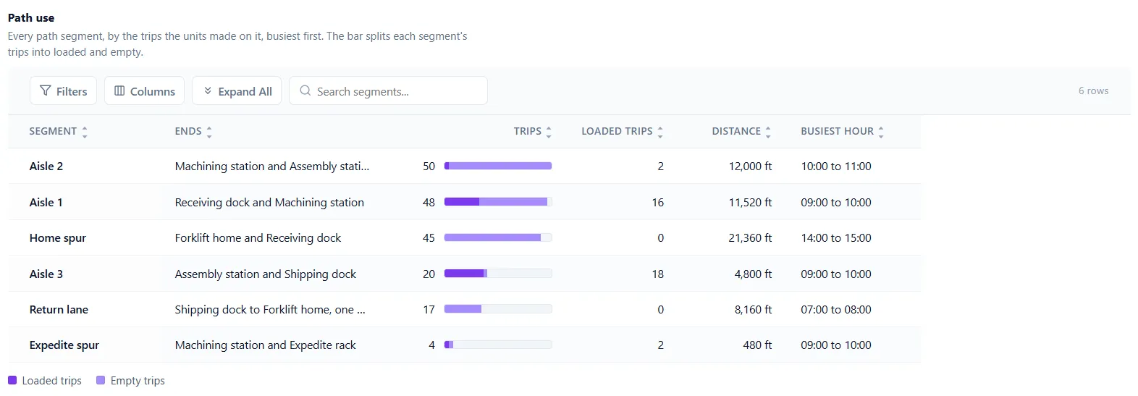Click 'Assembly station and Shipping dock' cell

click(266, 274)
